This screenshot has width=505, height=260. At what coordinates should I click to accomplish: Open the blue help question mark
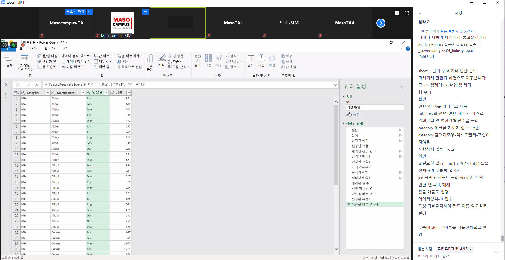(x=408, y=49)
